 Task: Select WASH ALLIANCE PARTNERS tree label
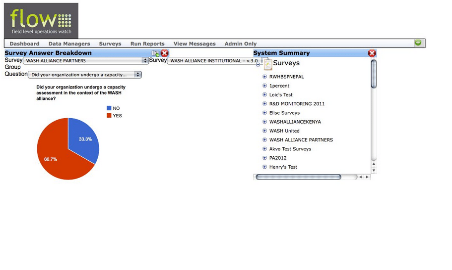coord(301,140)
